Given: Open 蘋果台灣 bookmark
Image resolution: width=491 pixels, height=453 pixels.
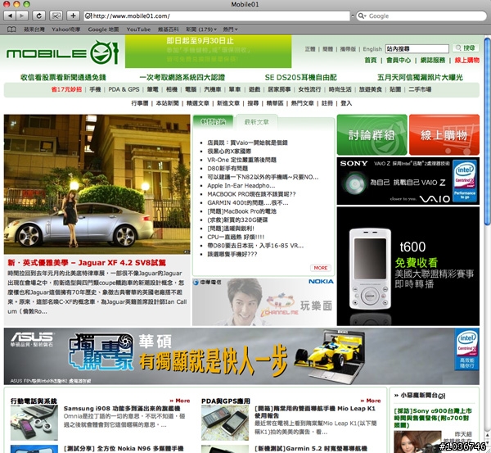Looking at the screenshot, I should coord(34,29).
